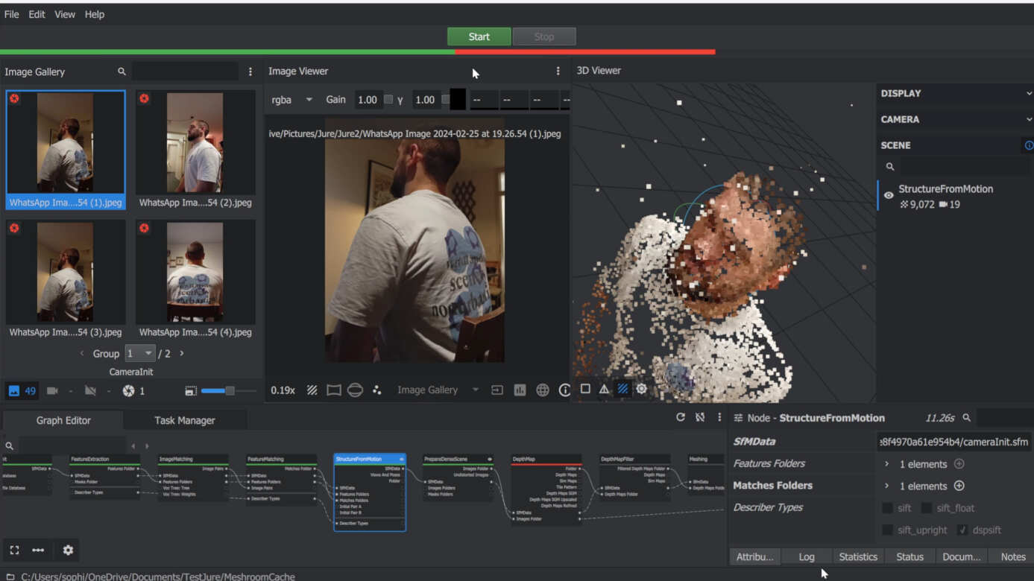1034x581 pixels.
Task: Click the crossed-out camera icon in gallery footer
Action: pyautogui.click(x=90, y=390)
